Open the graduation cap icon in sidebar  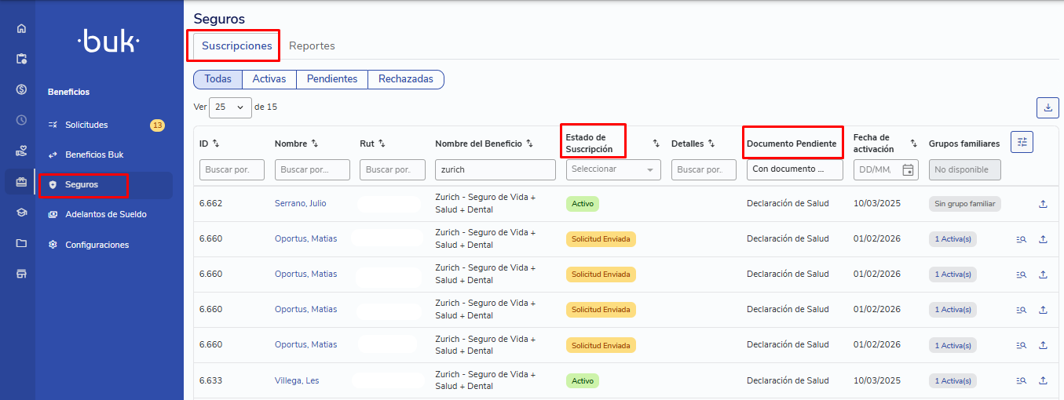tap(21, 213)
